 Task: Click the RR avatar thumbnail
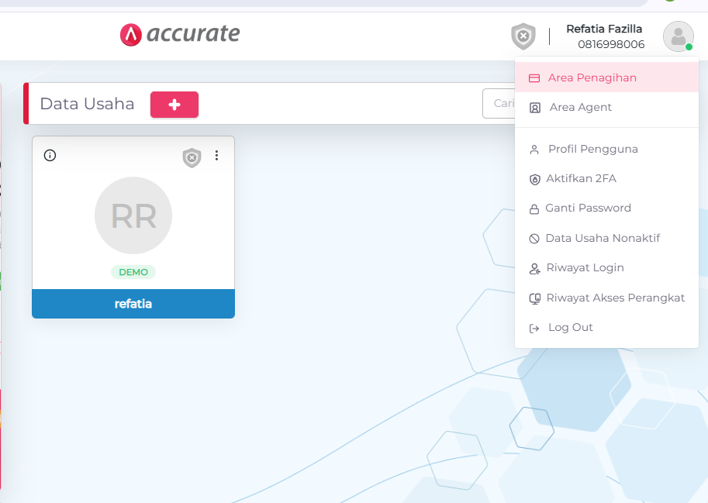click(133, 215)
